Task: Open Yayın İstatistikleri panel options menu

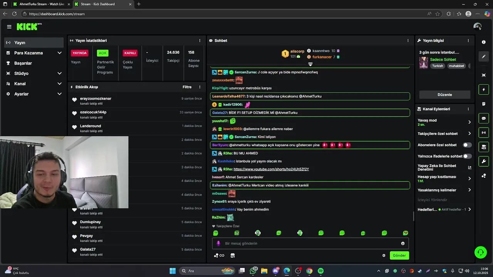Action: (x=200, y=40)
